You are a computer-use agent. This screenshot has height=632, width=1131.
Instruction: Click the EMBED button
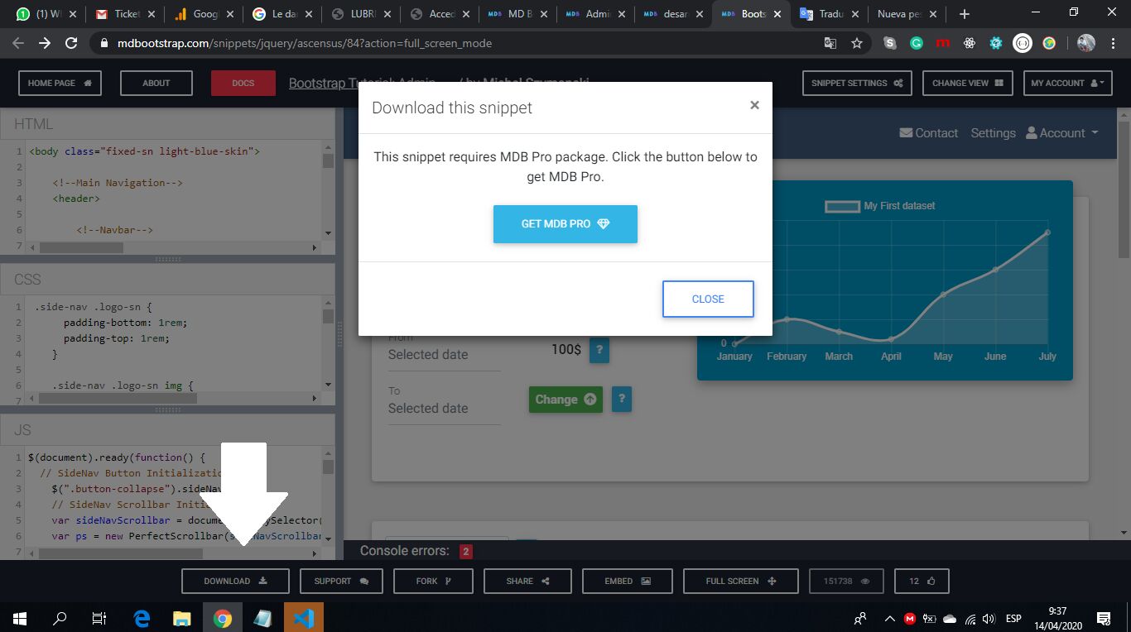tap(628, 581)
